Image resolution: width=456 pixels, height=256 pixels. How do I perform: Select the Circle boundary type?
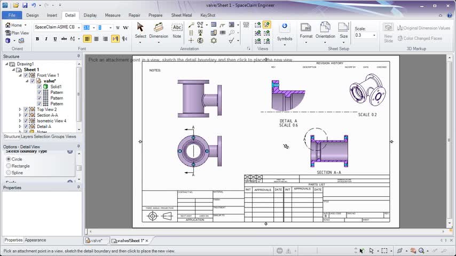[x=9, y=159]
